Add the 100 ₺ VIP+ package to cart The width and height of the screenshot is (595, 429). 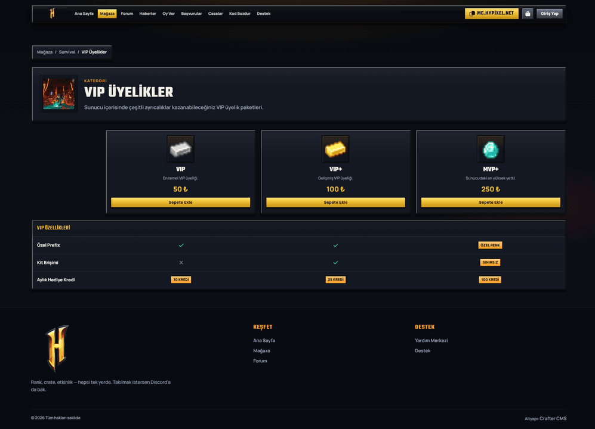335,203
